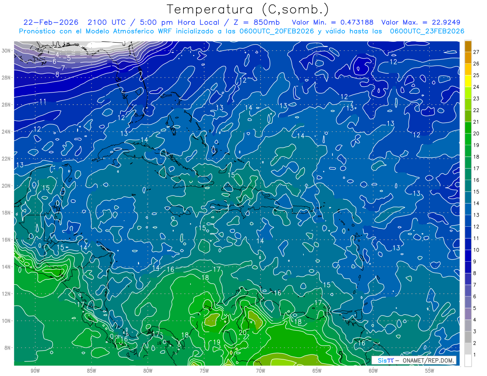Viewport: 487px width, 376px height.
Task: Click the '28N' latitude axis label
Action: point(6,77)
